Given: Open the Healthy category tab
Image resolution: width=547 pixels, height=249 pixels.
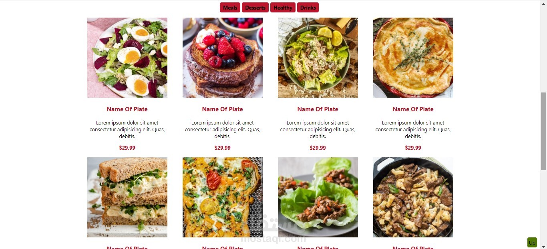Looking at the screenshot, I should 283,8.
